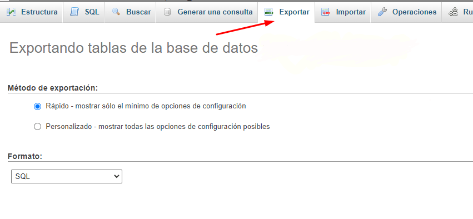Choose the Personalizado export method radio button
473x219 pixels.
[x=37, y=127]
